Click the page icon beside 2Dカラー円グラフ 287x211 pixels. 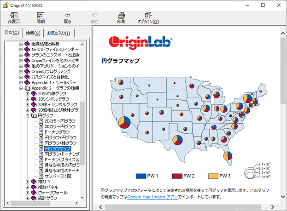point(41,121)
